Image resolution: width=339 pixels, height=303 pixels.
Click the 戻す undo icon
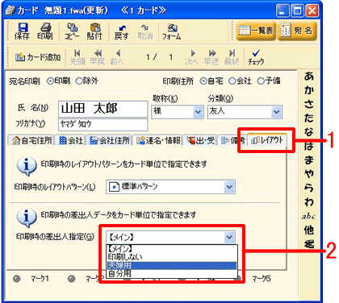pyautogui.click(x=121, y=31)
